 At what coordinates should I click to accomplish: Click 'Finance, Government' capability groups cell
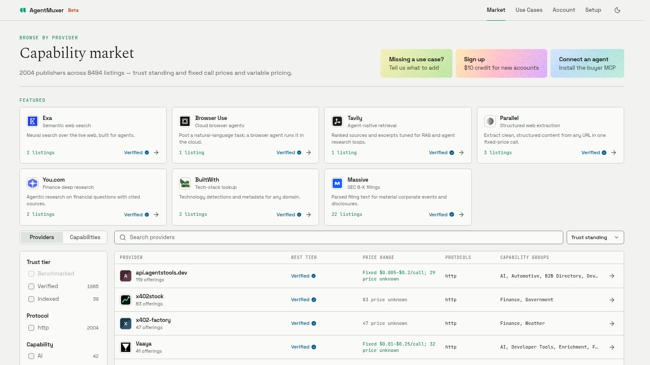[x=527, y=300]
